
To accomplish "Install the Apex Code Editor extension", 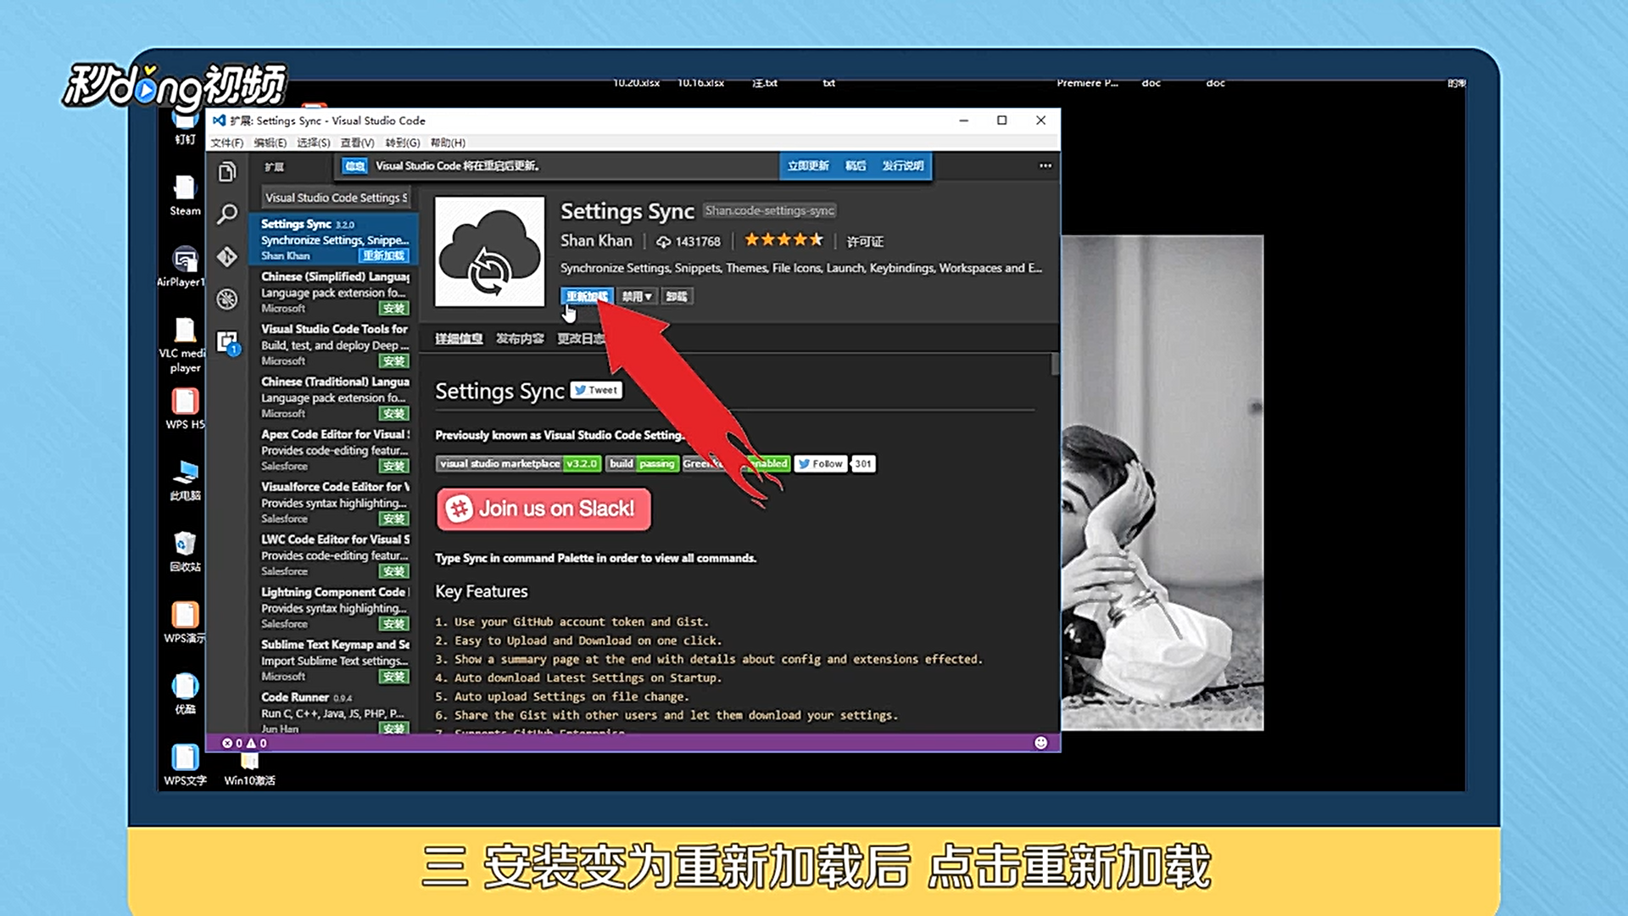I will tap(394, 466).
